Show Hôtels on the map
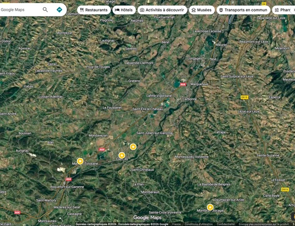The width and height of the screenshot is (295, 226). (x=124, y=10)
